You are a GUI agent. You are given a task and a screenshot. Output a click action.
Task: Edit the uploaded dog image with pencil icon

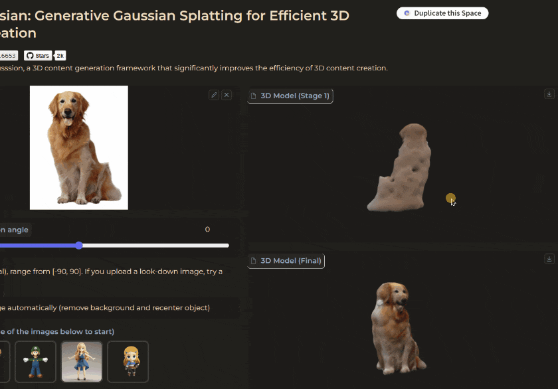(214, 95)
